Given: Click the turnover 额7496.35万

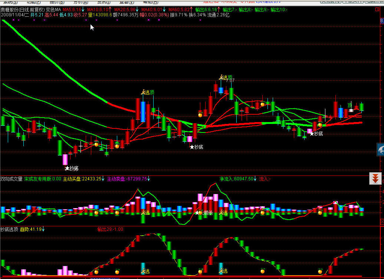Looking at the screenshot, I should coord(126,15).
